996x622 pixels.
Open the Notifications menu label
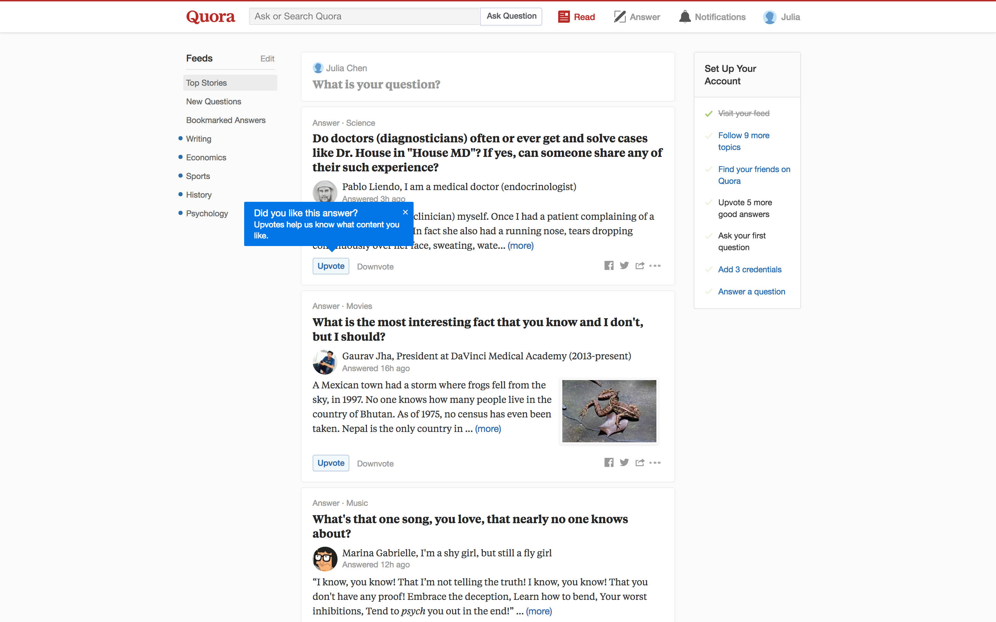720,17
